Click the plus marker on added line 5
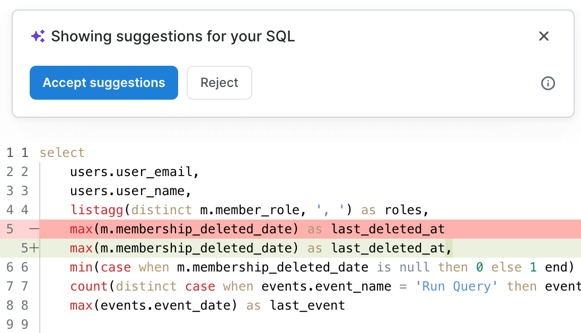 pyautogui.click(x=34, y=249)
